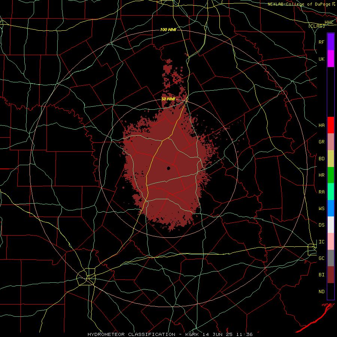Click the GC gray legend swatch
This screenshot has height=337, width=337.
[x=331, y=258]
